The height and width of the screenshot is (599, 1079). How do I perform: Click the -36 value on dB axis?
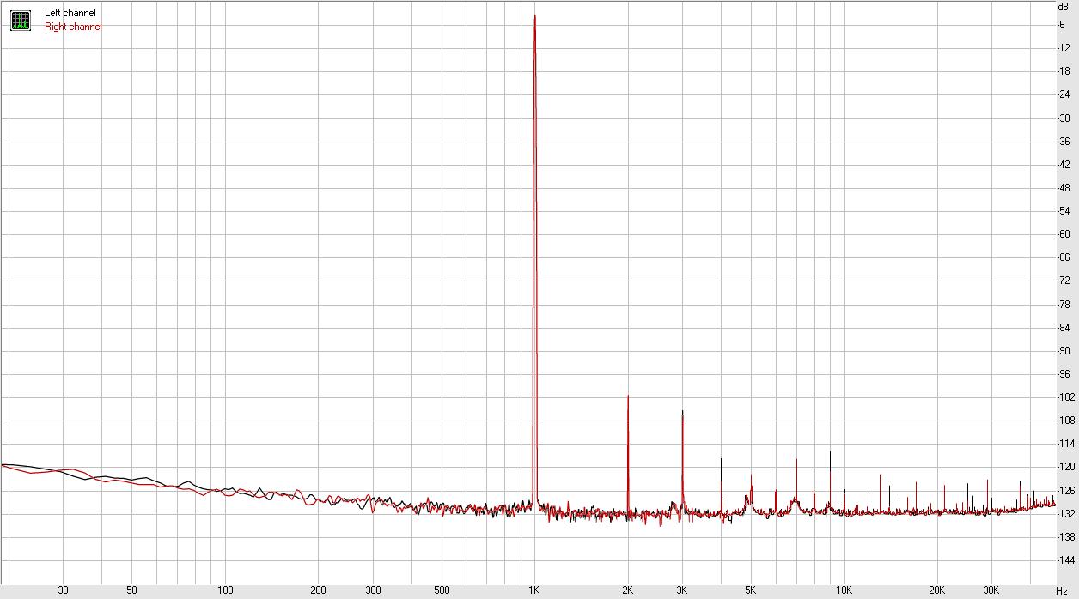1064,141
